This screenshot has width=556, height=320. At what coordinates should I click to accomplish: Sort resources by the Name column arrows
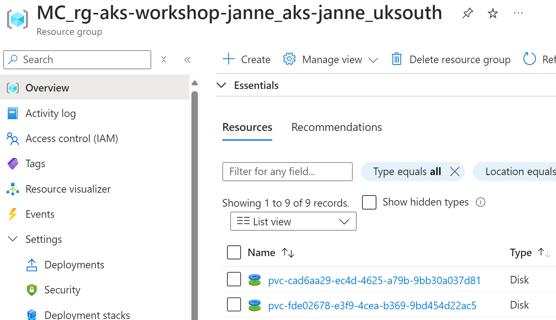tap(288, 253)
